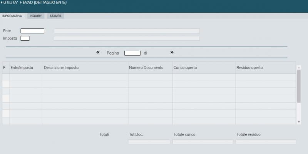This screenshot has width=308, height=154.
Task: Open the STAMPA tab
Action: [x=55, y=16]
